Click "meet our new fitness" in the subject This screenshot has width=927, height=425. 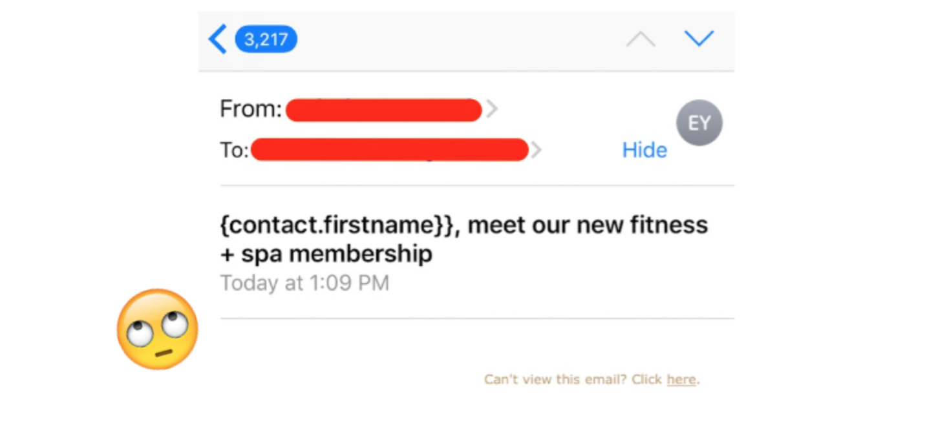(587, 225)
